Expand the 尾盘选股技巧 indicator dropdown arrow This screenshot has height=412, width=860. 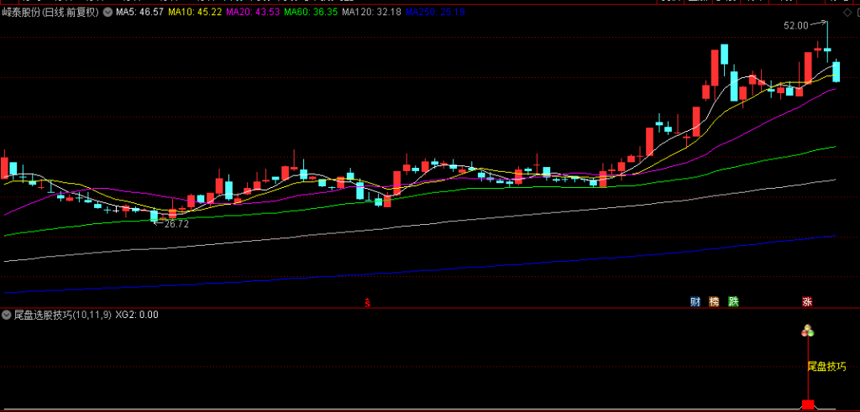7,316
